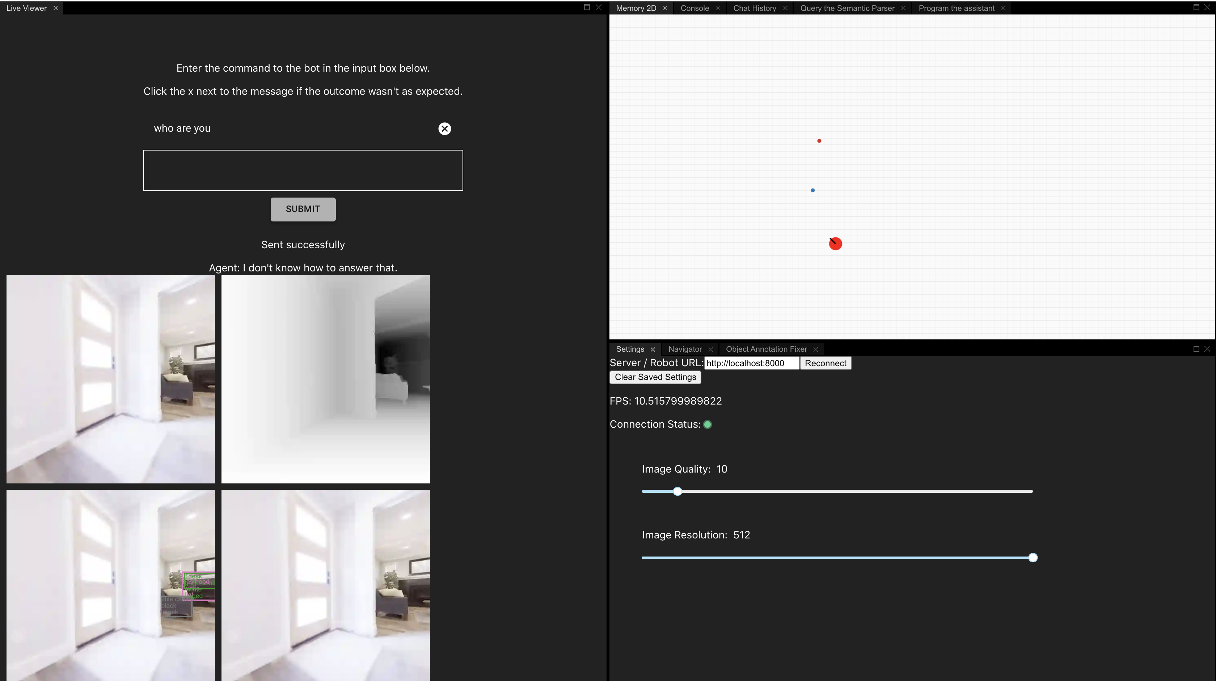
Task: Close the Memory 2D tab
Action: click(665, 8)
